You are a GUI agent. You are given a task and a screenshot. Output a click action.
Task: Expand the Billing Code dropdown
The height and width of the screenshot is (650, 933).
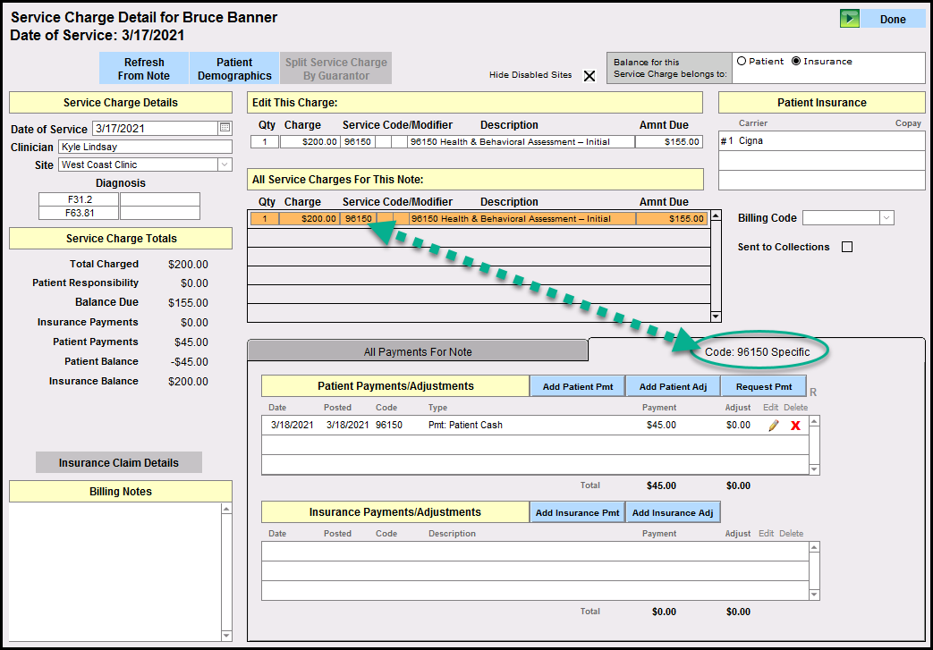tap(886, 218)
